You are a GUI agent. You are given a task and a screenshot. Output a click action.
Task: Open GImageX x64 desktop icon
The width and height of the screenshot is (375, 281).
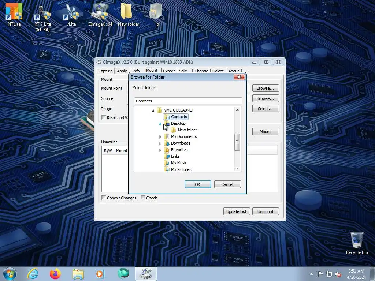[x=100, y=14]
